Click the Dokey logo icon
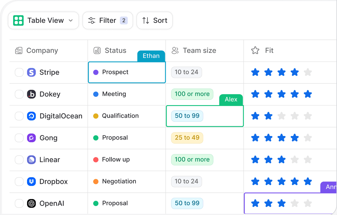 coord(31,94)
